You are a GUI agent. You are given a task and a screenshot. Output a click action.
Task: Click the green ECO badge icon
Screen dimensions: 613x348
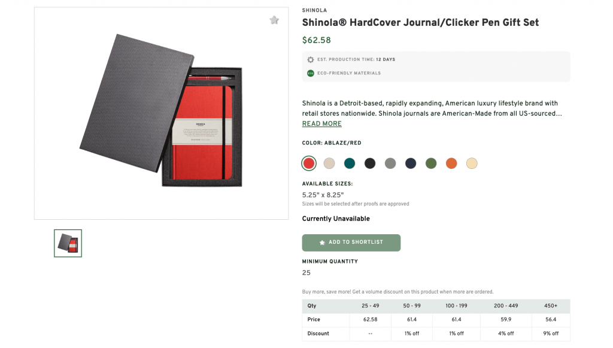310,73
